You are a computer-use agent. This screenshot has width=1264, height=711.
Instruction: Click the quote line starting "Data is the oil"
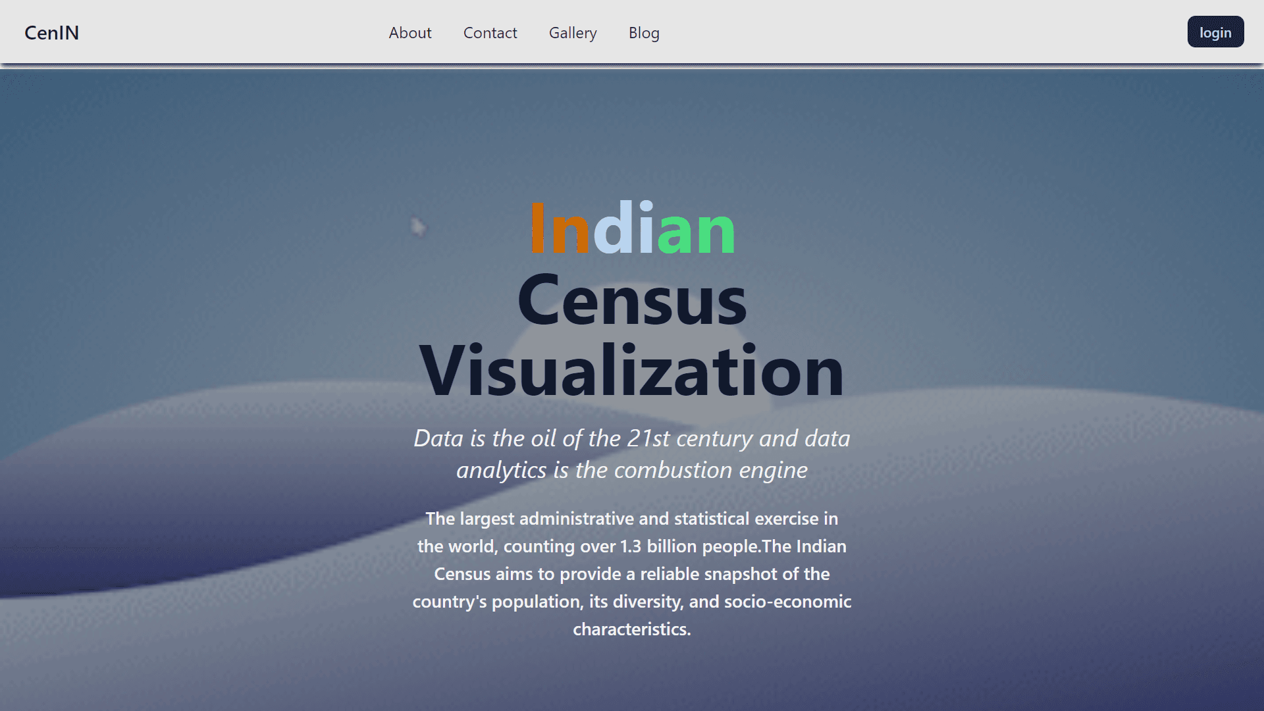coord(632,438)
